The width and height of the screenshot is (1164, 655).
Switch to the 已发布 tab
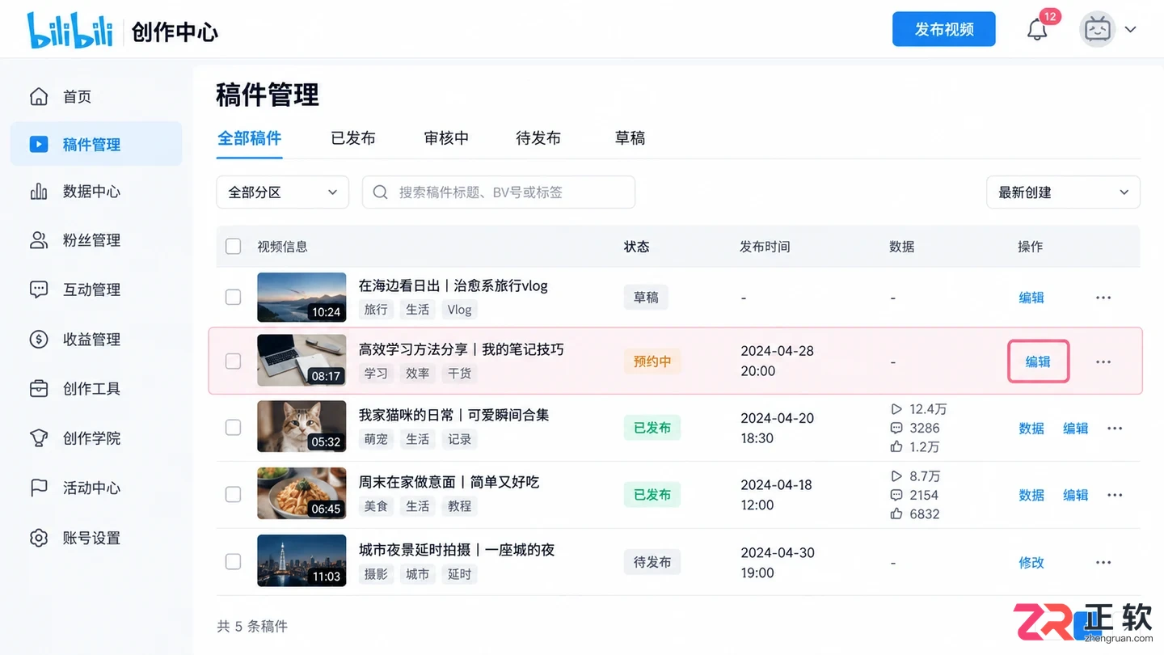tap(353, 138)
